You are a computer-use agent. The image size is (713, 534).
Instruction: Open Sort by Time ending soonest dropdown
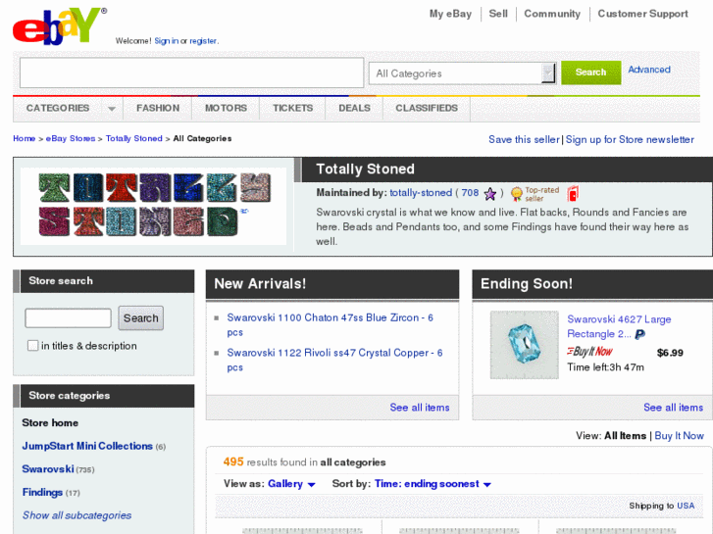pyautogui.click(x=433, y=484)
